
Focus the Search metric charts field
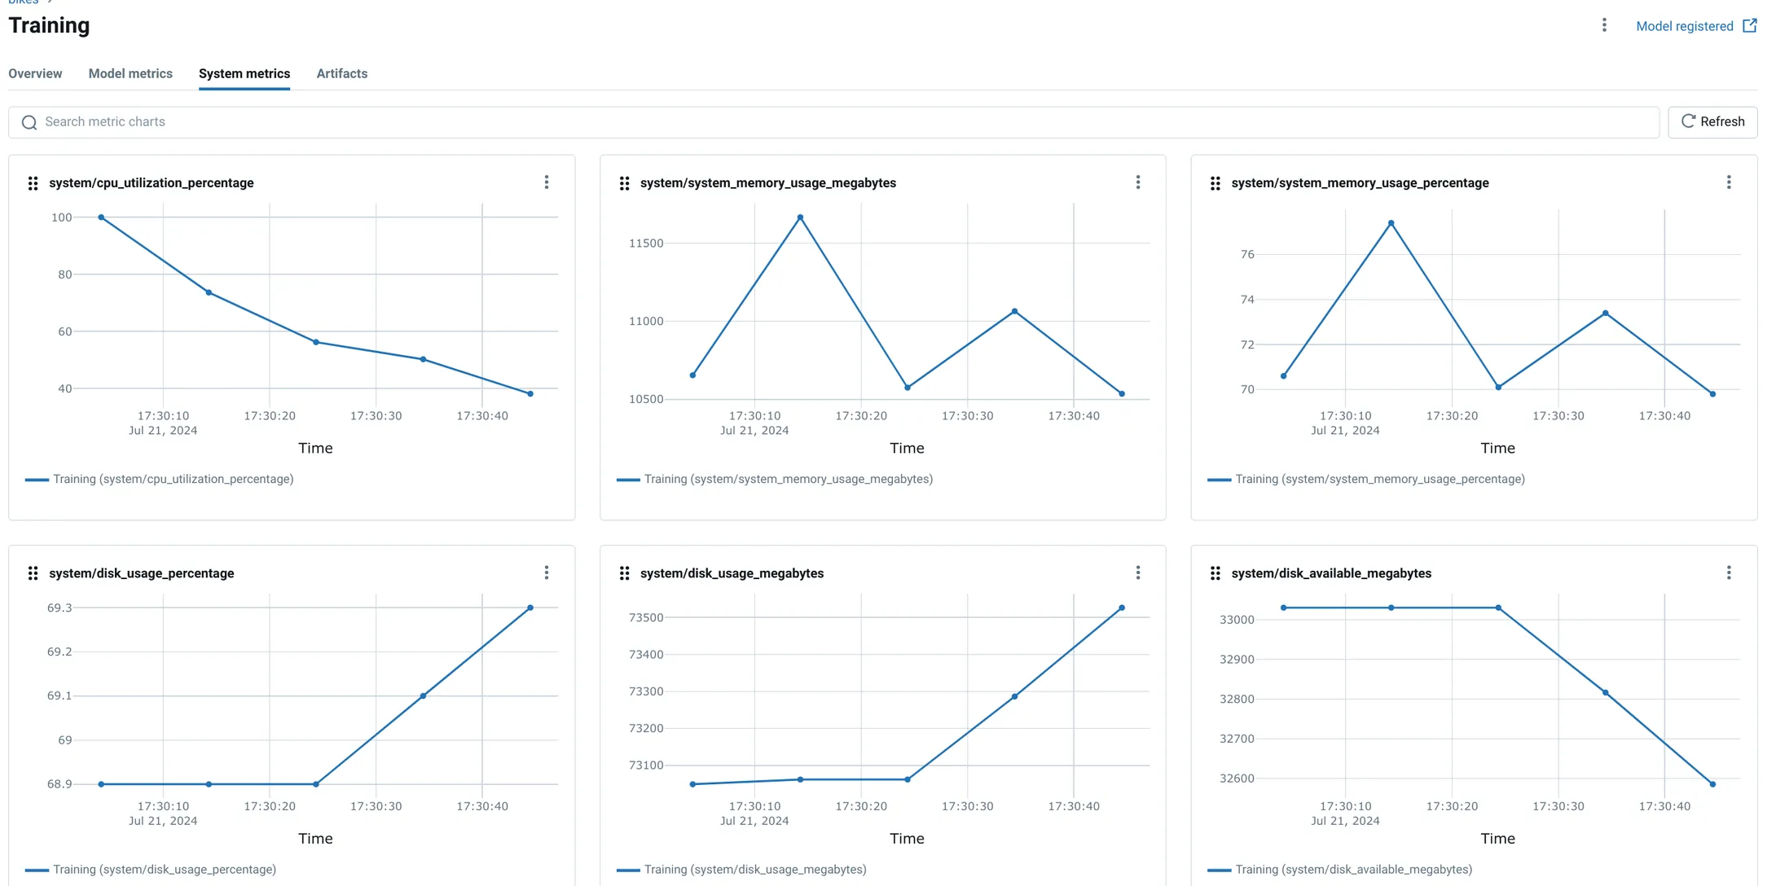point(833,122)
